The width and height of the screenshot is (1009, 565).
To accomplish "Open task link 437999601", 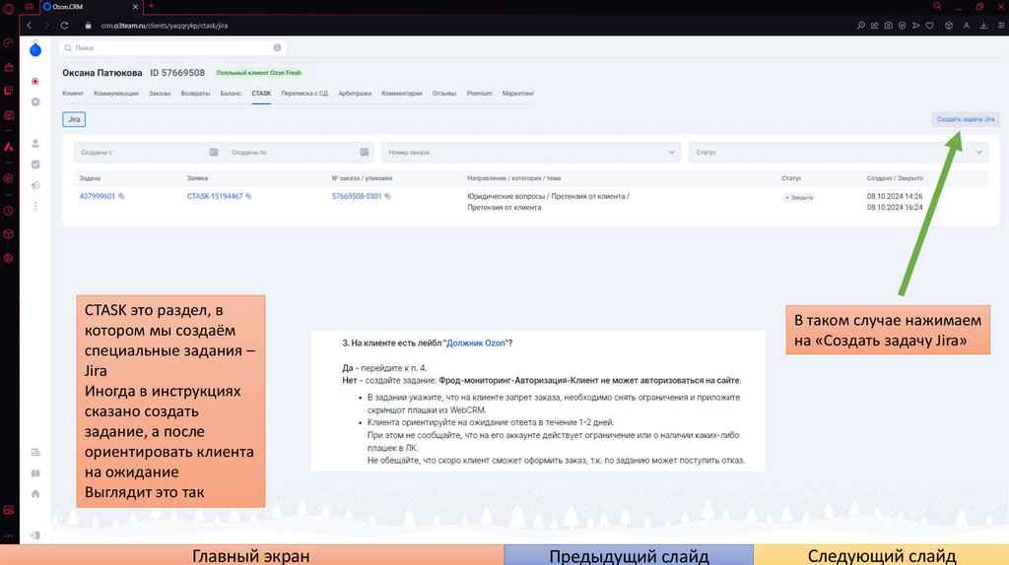I will (x=98, y=196).
